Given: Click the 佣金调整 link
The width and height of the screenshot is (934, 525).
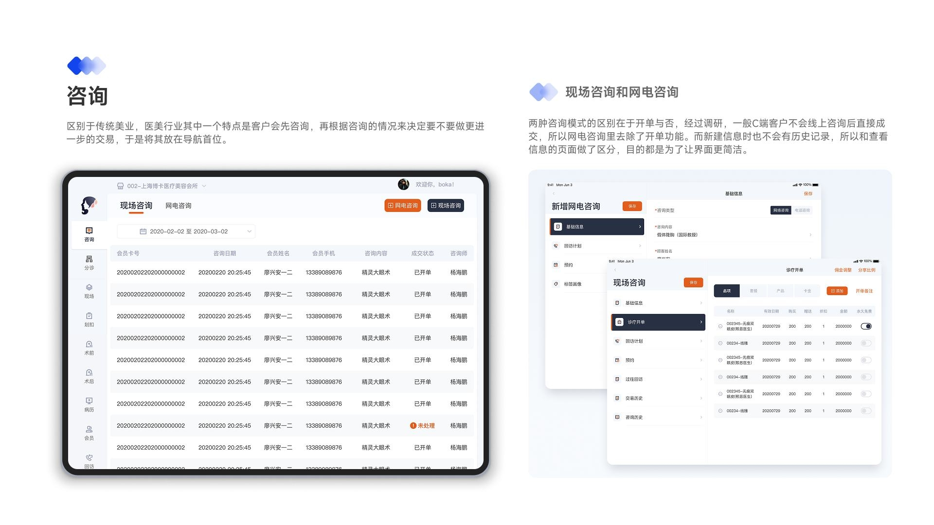Looking at the screenshot, I should 843,270.
